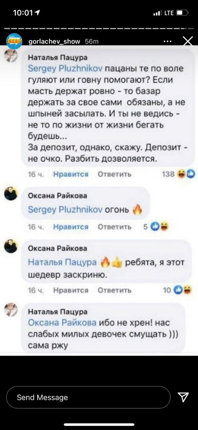Viewport: 198px width, 430px height.
Task: Tap the paper plane share icon
Action: (183, 397)
